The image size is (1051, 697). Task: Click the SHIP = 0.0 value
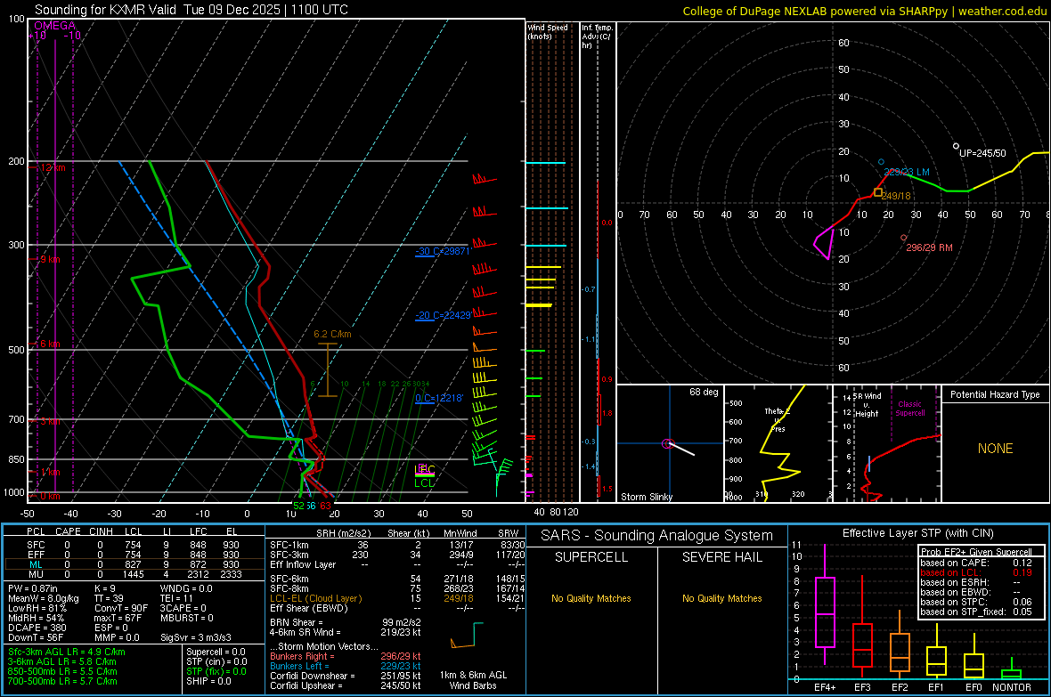208,681
